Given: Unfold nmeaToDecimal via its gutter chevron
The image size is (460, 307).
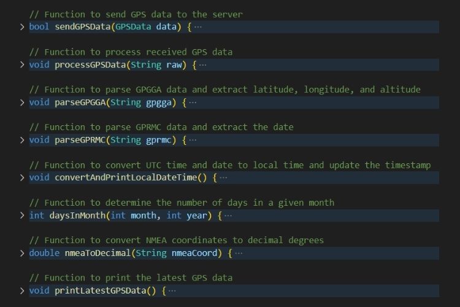Looking at the screenshot, I should [x=22, y=253].
